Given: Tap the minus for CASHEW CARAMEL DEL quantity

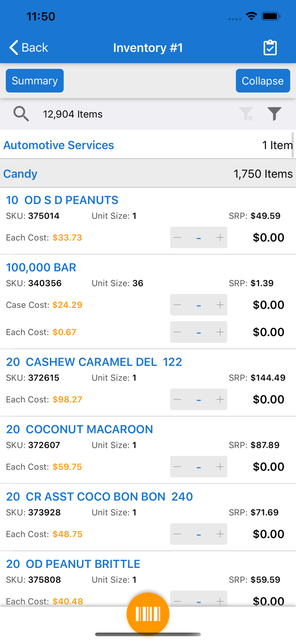Looking at the screenshot, I should 177,399.
